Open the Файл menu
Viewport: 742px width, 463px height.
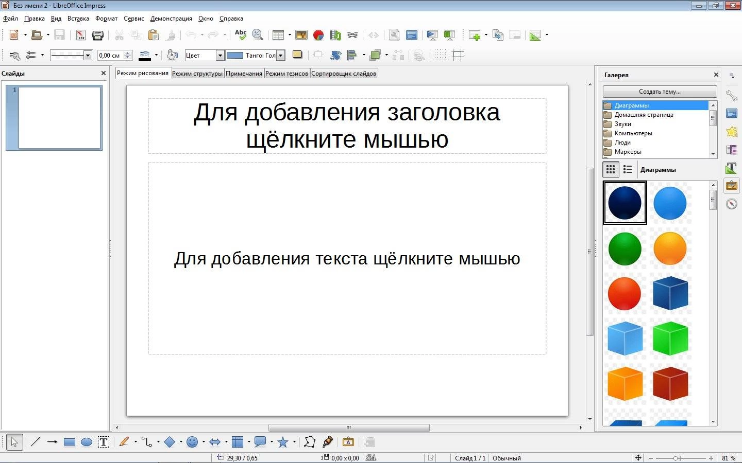[x=10, y=19]
